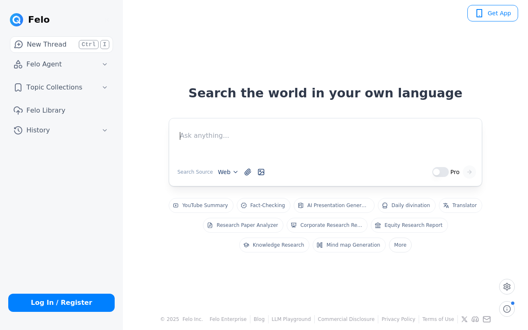Open the Felo Agent menu item
528x330 pixels.
coord(61,64)
